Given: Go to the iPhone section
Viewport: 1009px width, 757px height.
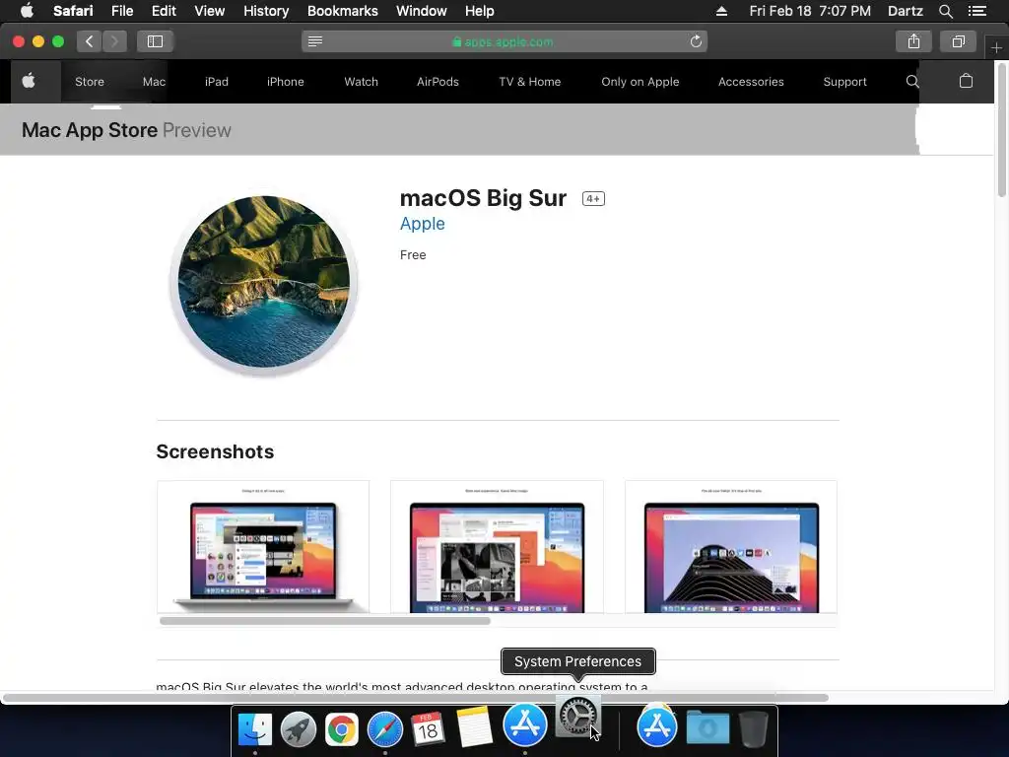Looking at the screenshot, I should pos(285,82).
